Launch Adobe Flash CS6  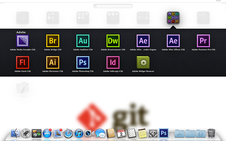[x=23, y=62]
